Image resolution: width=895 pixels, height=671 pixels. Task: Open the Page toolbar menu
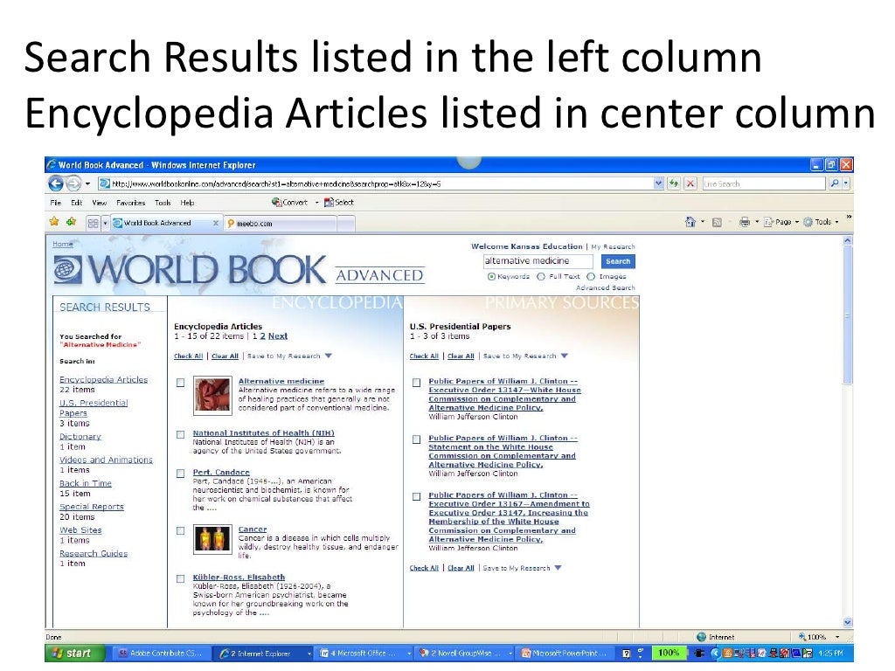coord(781,222)
